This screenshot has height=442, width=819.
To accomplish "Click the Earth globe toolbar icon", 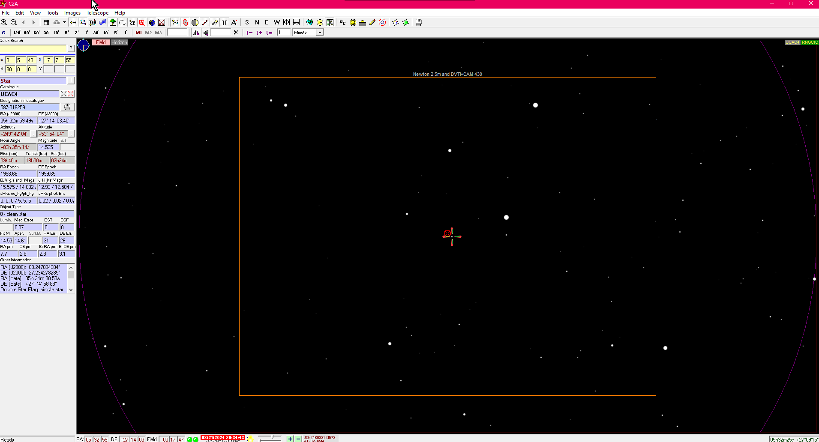I will tap(309, 22).
